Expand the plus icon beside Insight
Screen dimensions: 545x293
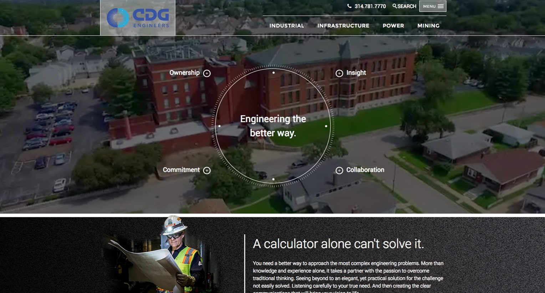click(x=339, y=73)
